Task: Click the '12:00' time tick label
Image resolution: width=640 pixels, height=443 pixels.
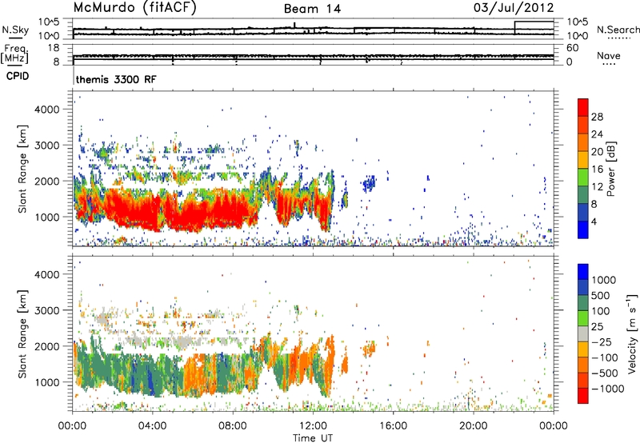Action: (x=313, y=426)
